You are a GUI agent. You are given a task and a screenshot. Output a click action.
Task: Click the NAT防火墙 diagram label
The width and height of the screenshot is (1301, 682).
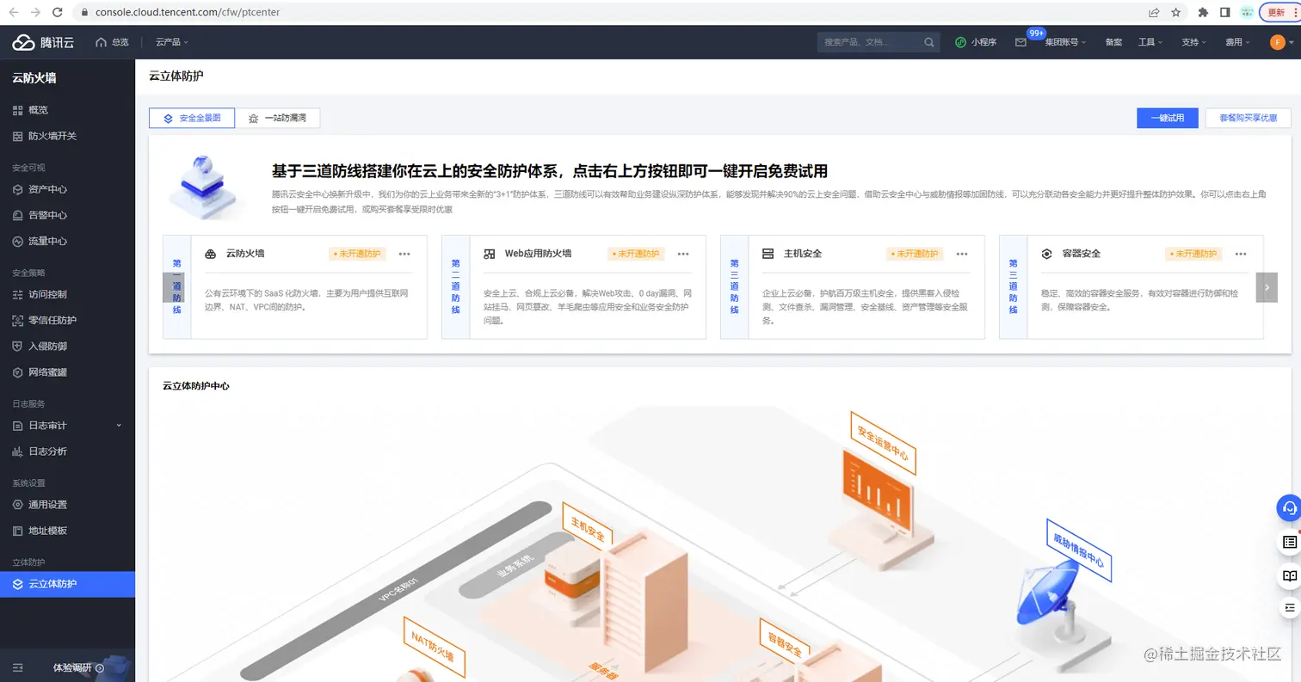pyautogui.click(x=435, y=648)
